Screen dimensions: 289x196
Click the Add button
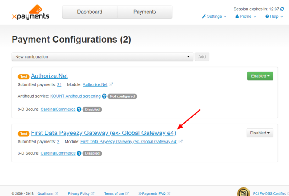tap(202, 57)
